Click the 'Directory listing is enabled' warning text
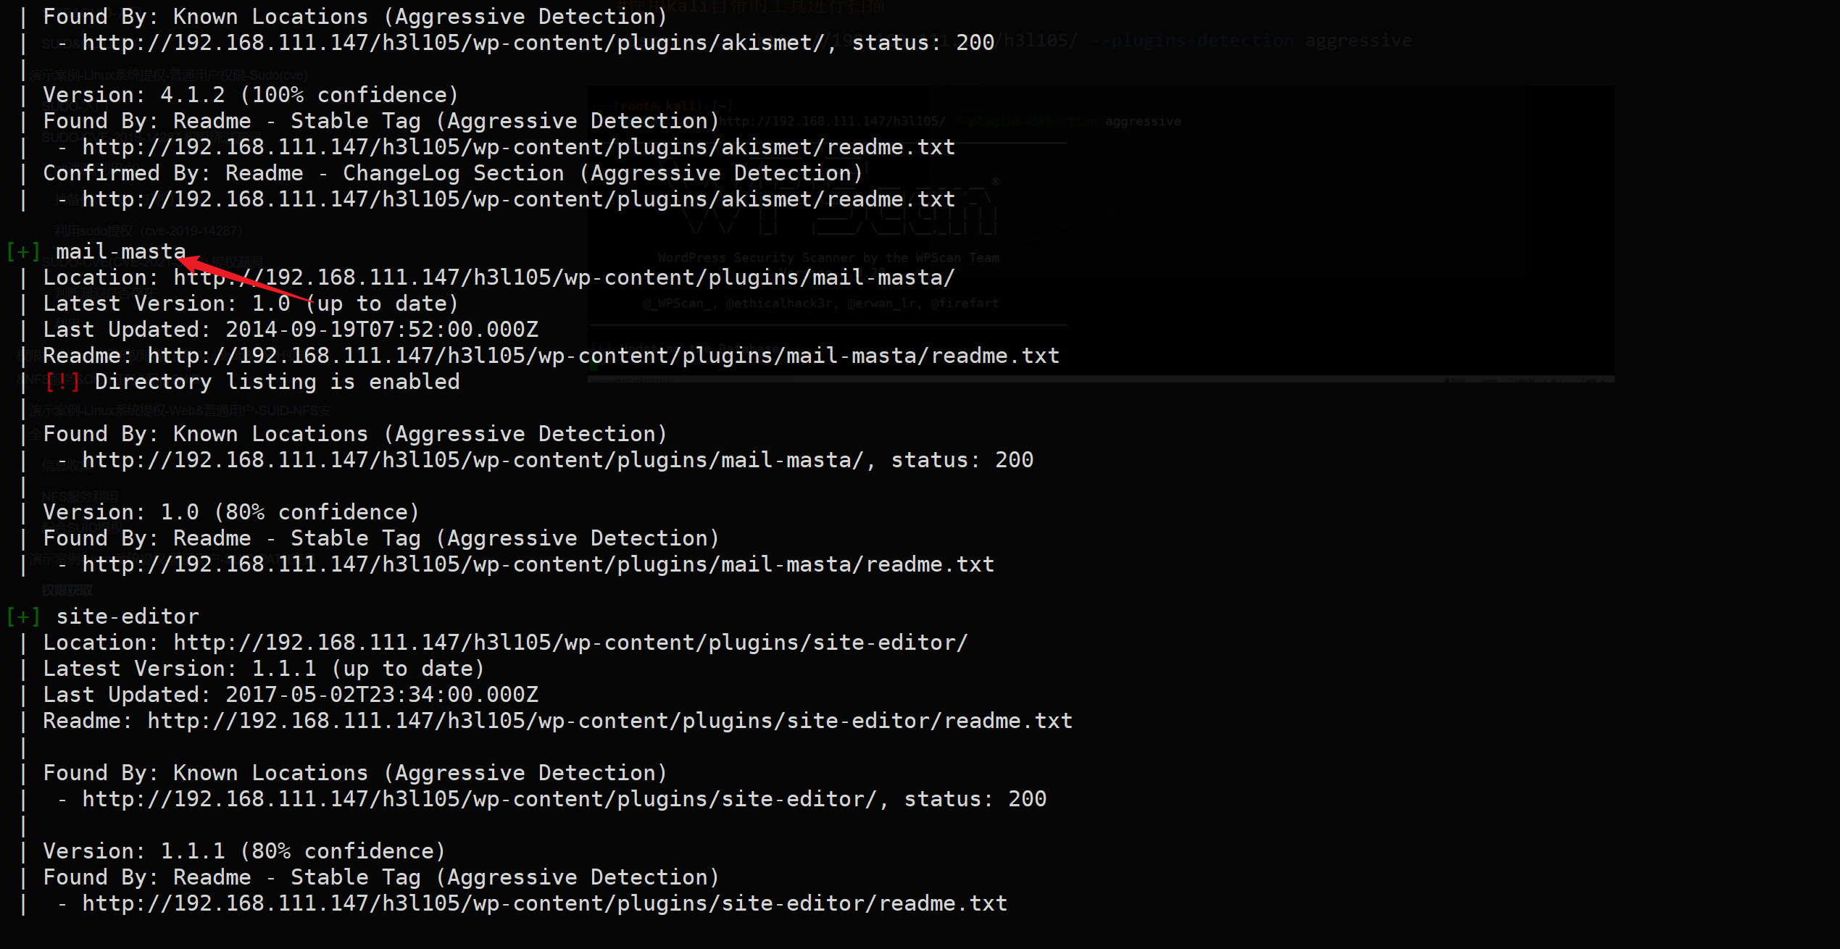This screenshot has height=949, width=1840. (277, 382)
